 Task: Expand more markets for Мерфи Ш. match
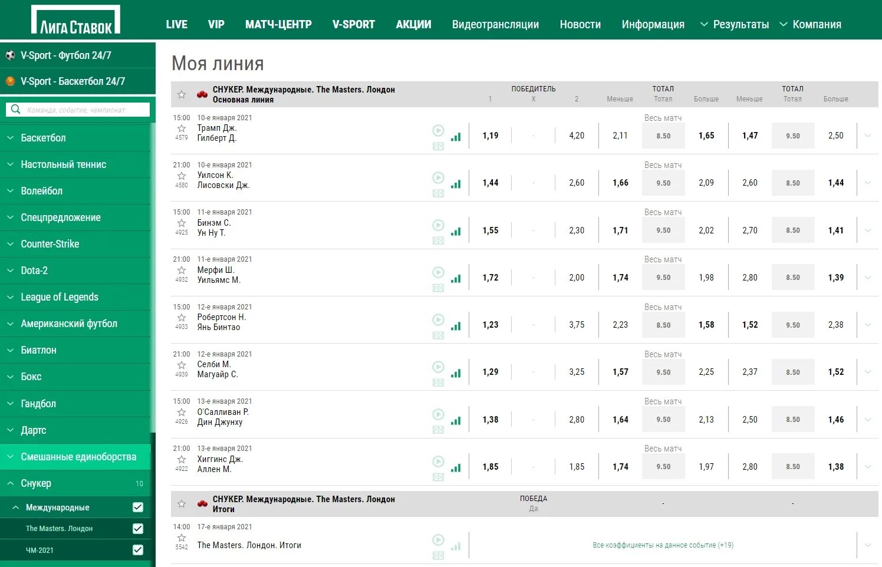click(867, 278)
